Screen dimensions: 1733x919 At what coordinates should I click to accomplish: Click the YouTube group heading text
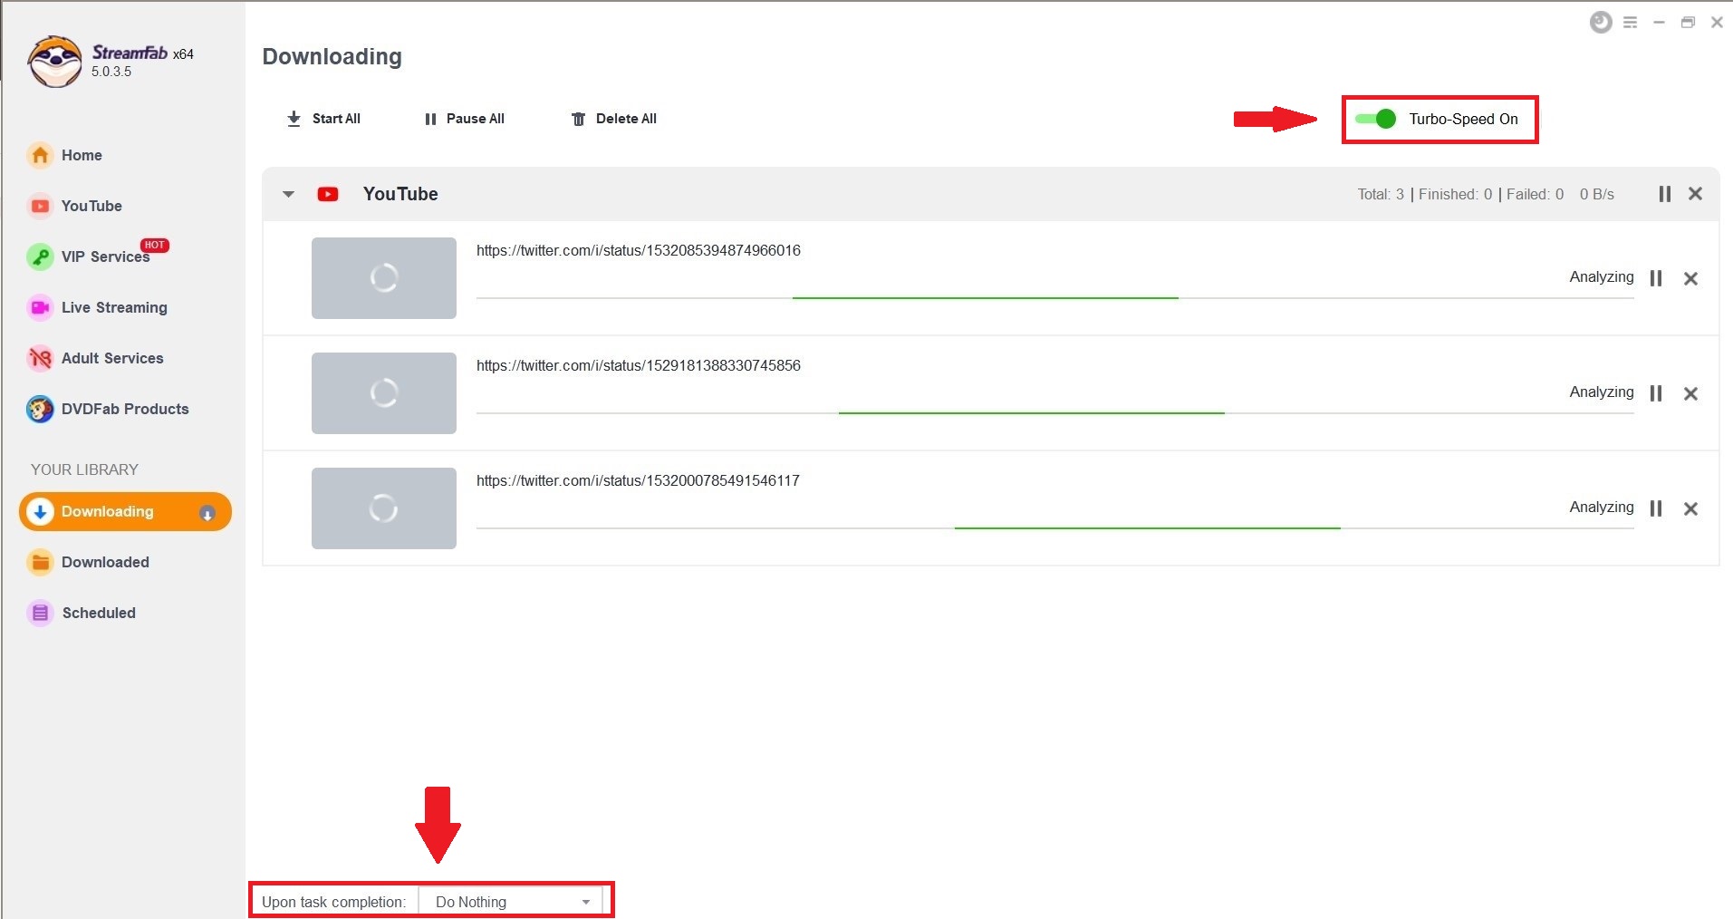pyautogui.click(x=400, y=194)
